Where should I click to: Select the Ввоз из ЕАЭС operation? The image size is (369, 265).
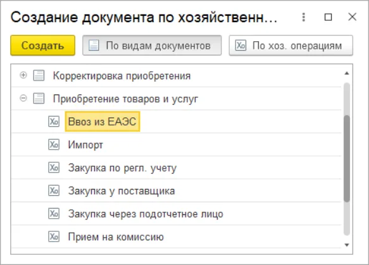176,122
